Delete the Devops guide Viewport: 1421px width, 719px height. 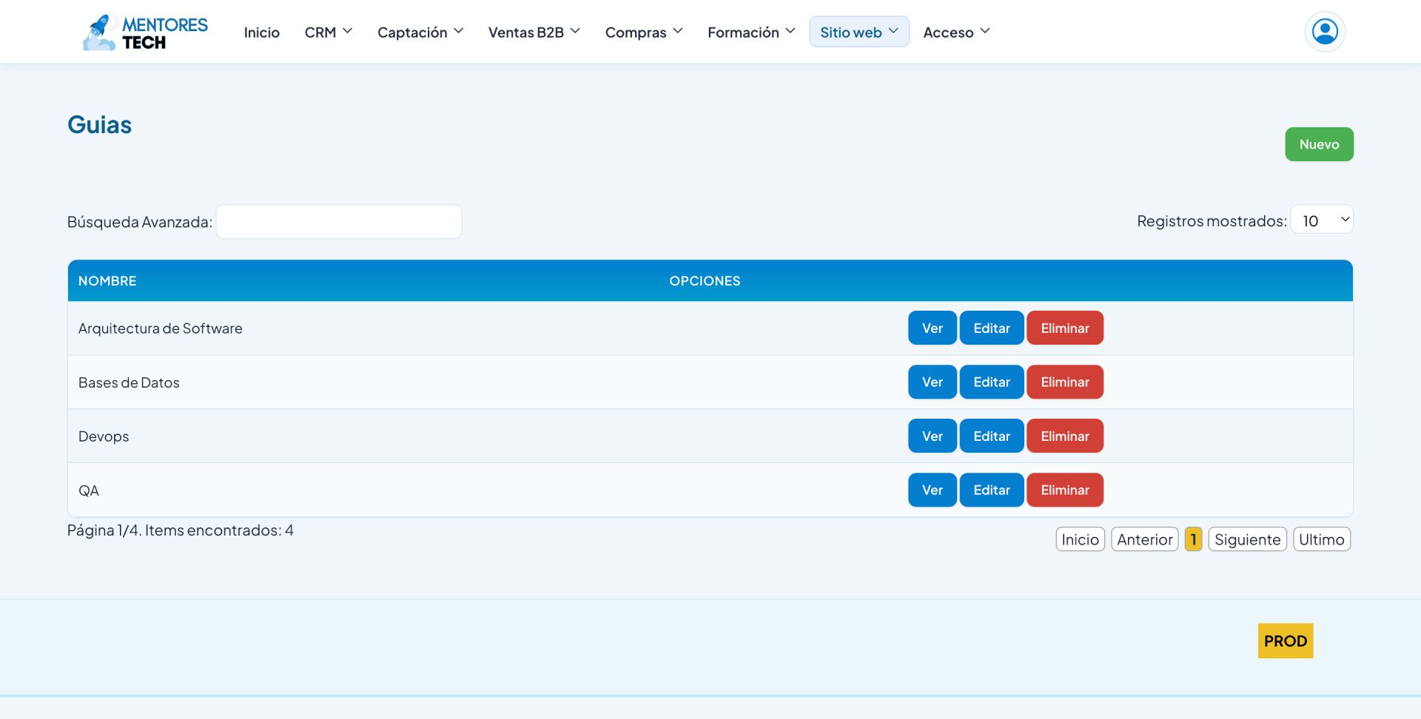pyautogui.click(x=1065, y=436)
